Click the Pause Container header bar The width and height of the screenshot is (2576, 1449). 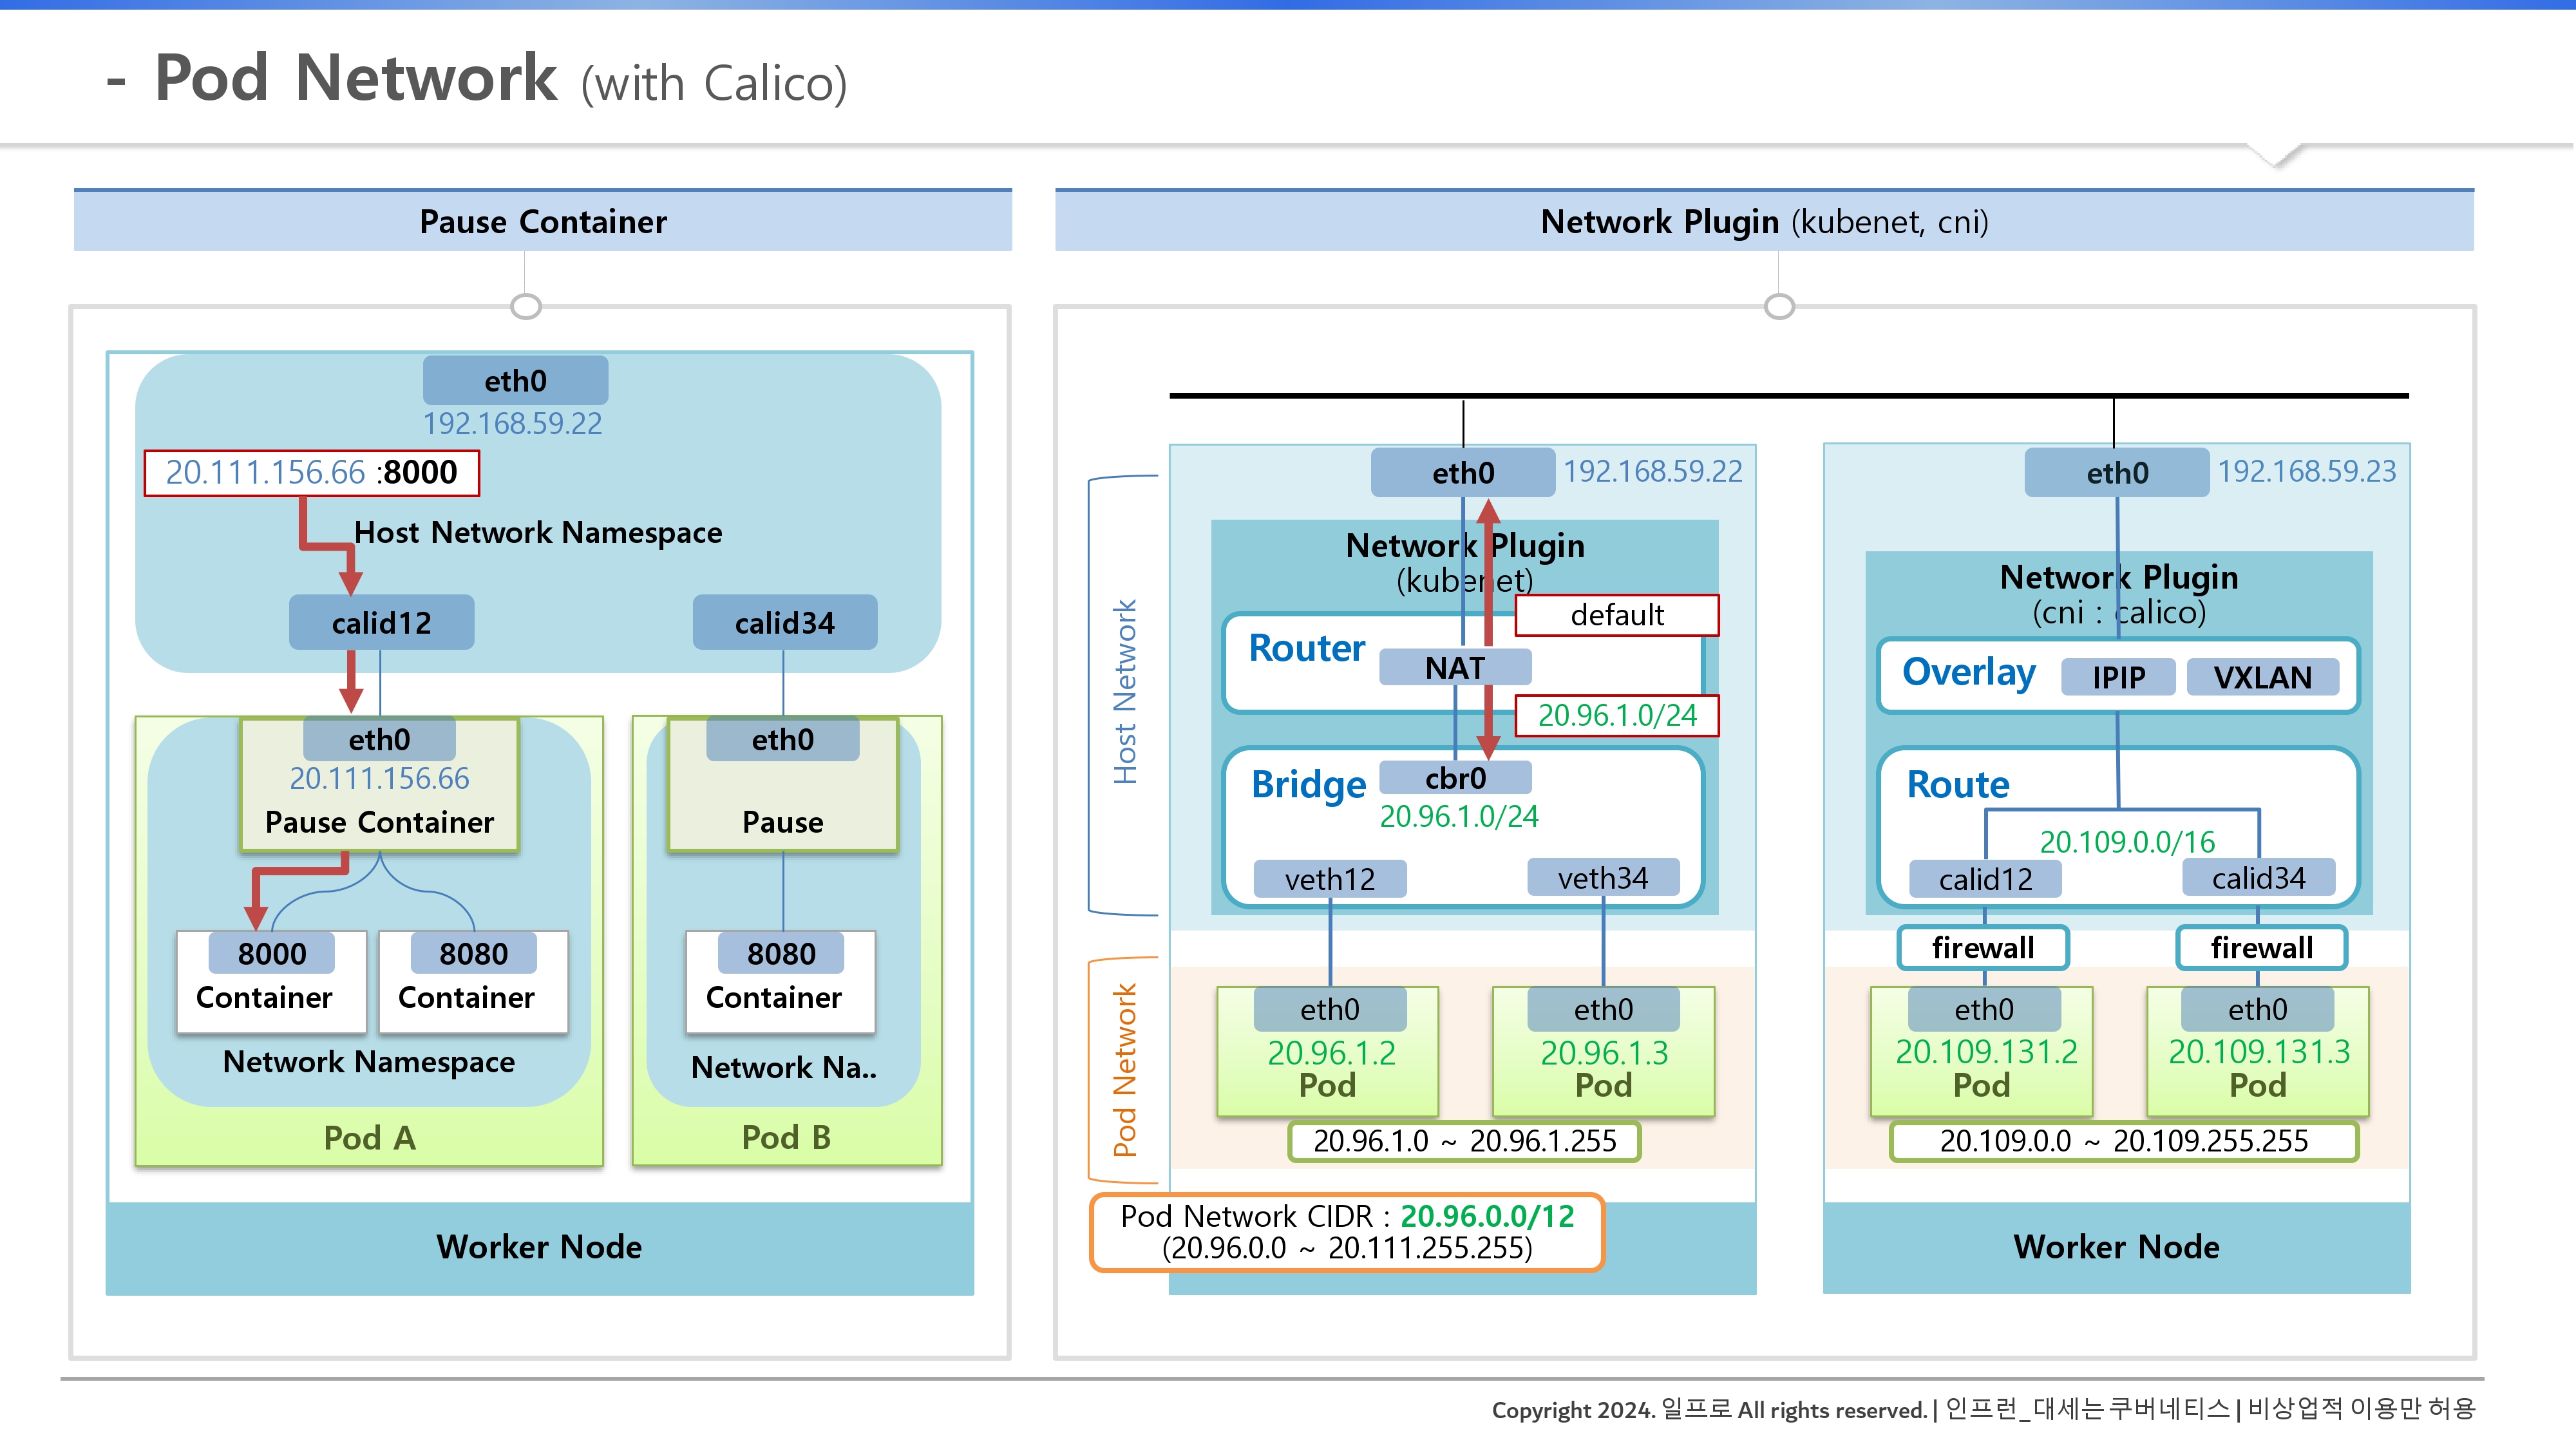tap(542, 221)
